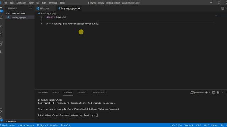
Task: Click the split editor right icon
Action: [223, 8]
